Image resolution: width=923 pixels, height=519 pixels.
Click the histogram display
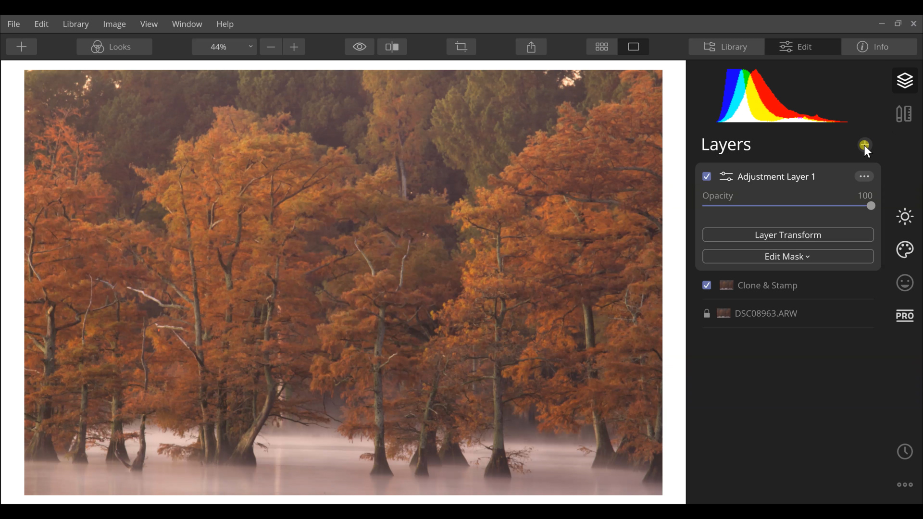point(783,95)
